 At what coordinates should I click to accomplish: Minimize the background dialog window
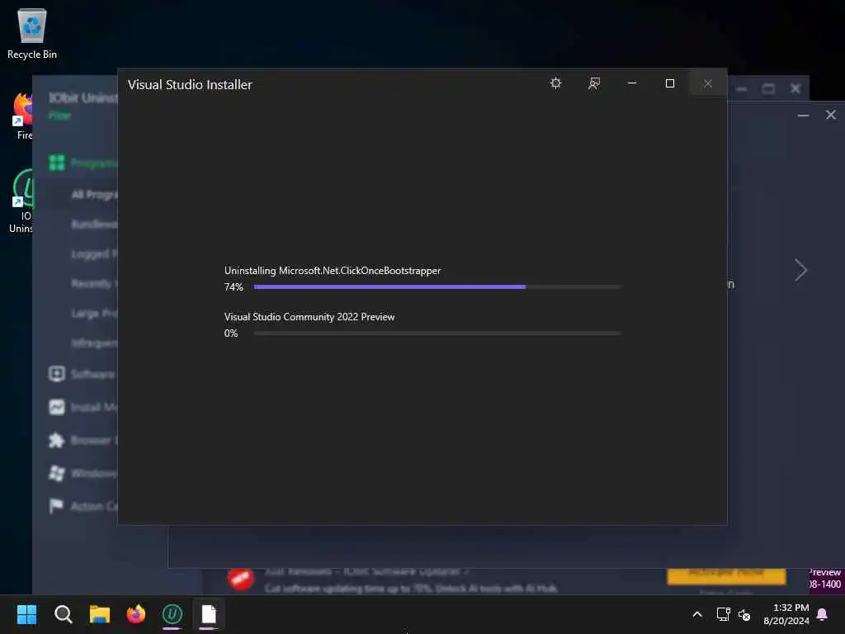click(803, 115)
